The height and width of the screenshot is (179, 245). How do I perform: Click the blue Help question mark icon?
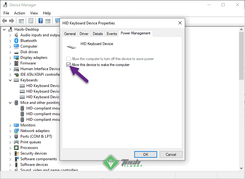pyautogui.click(x=41, y=21)
